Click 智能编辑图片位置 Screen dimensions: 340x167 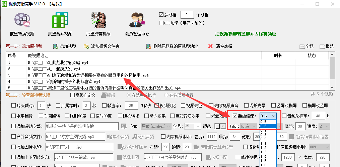pos(213,147)
